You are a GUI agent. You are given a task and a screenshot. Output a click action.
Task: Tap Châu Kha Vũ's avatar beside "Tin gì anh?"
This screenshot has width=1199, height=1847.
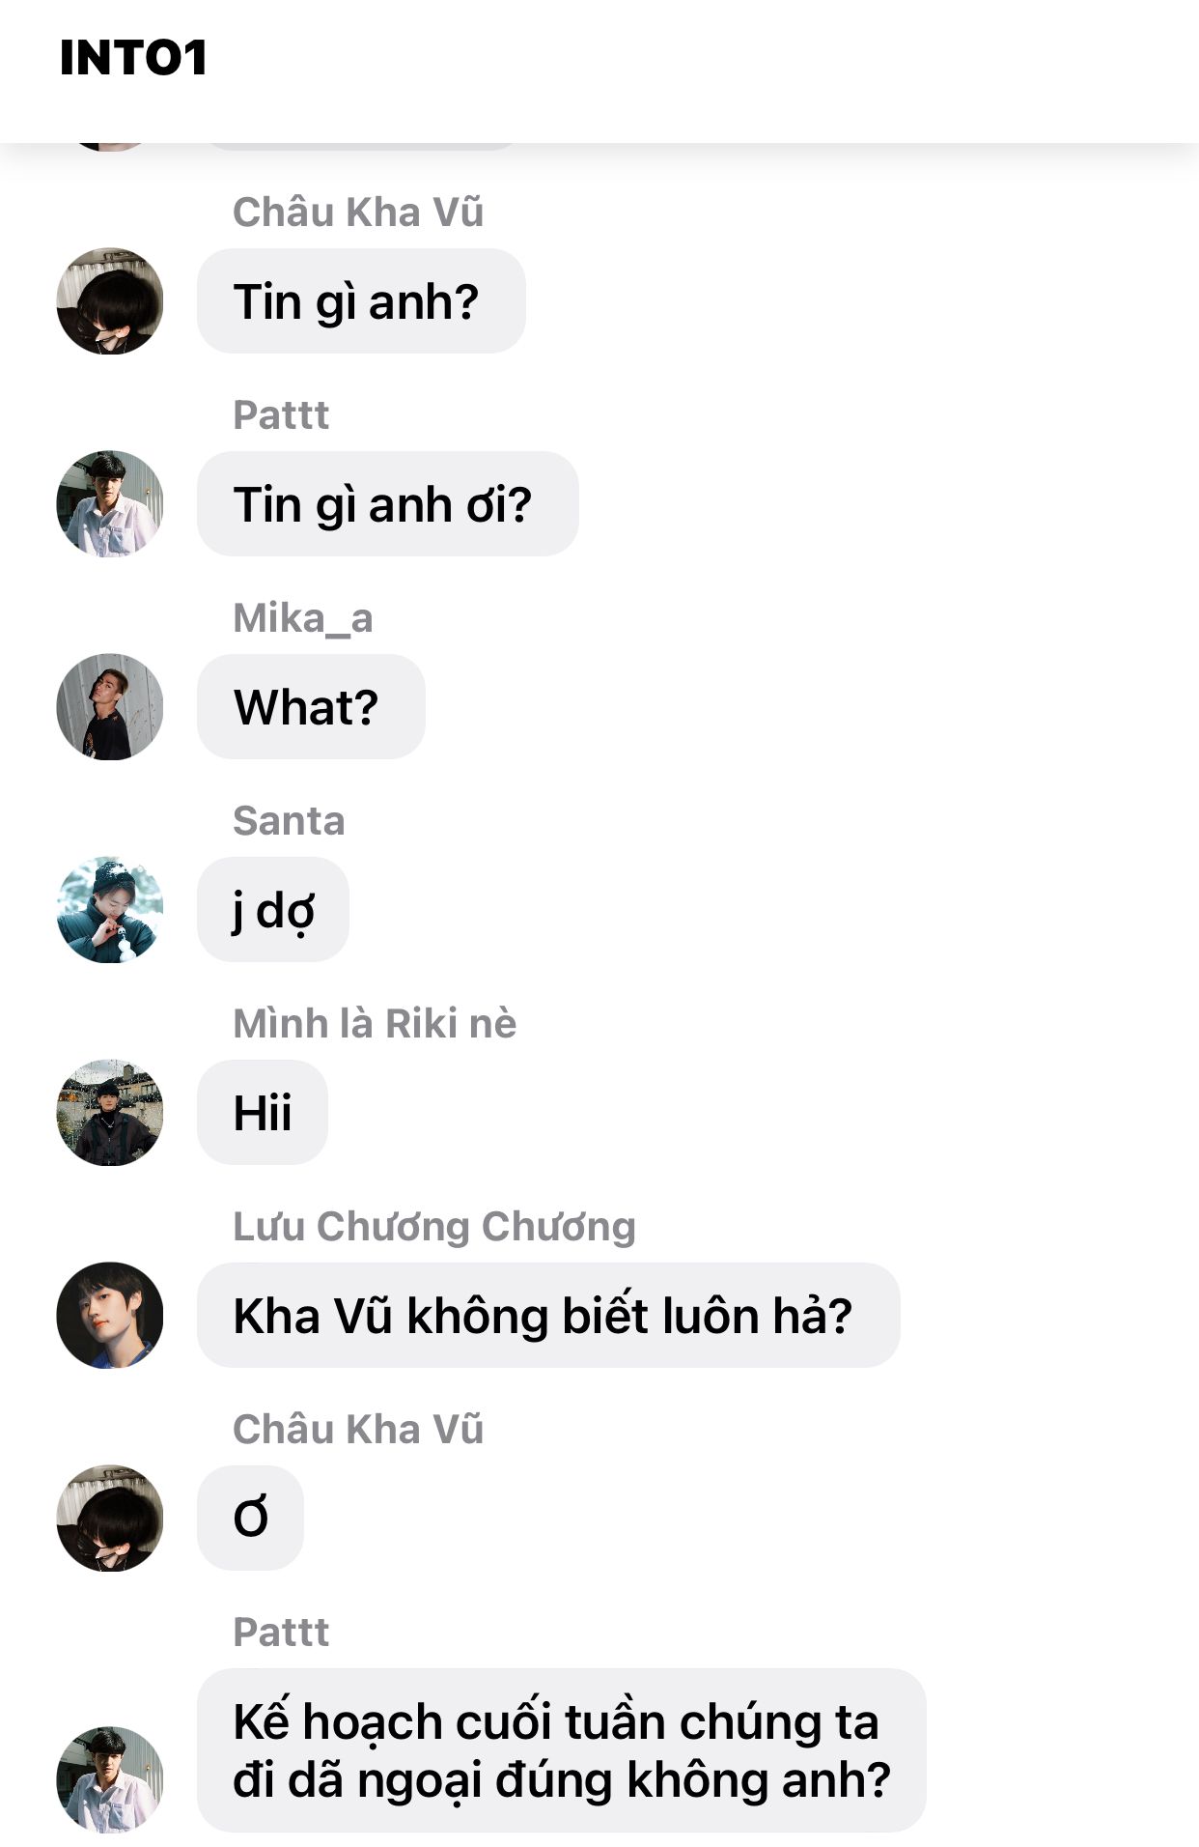tap(110, 301)
